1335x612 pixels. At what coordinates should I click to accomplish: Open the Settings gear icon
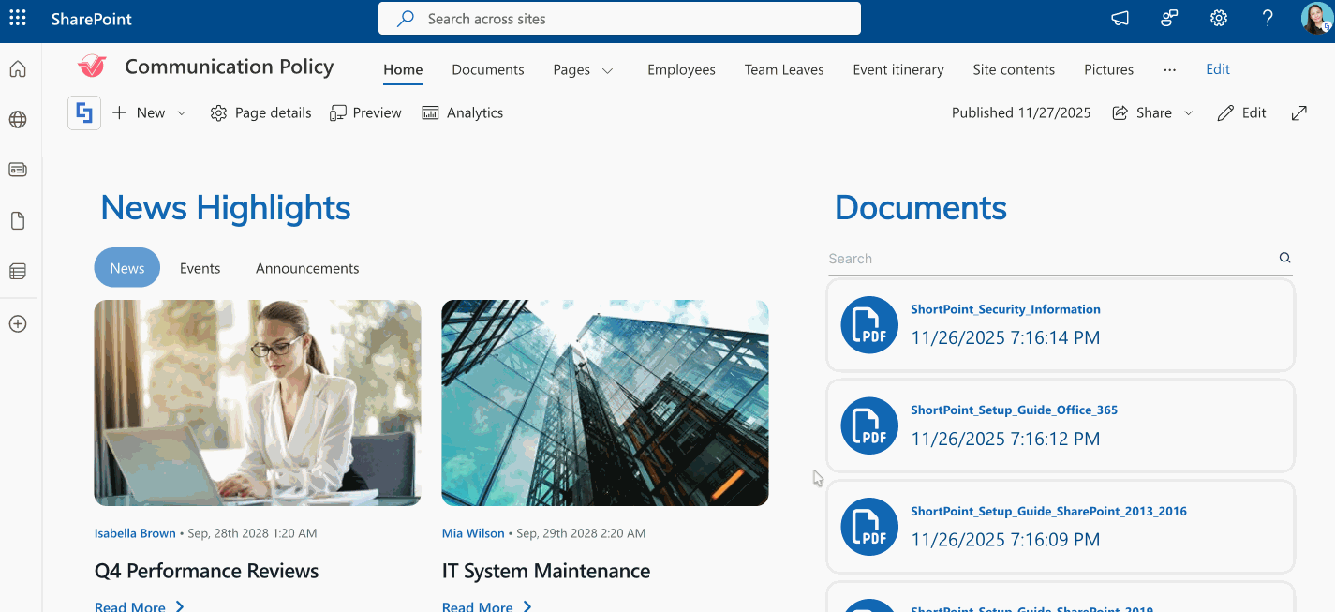tap(1219, 18)
